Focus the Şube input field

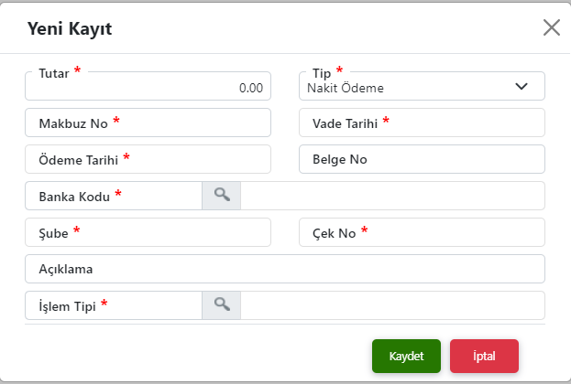(x=148, y=232)
